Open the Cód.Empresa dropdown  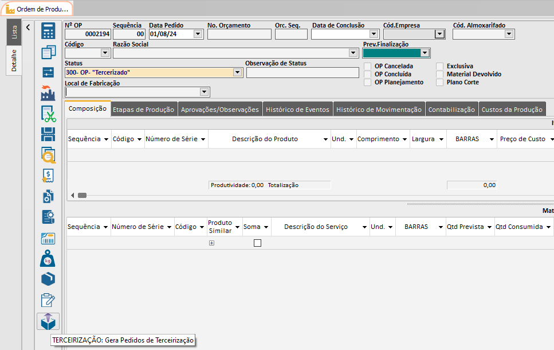[x=439, y=34]
